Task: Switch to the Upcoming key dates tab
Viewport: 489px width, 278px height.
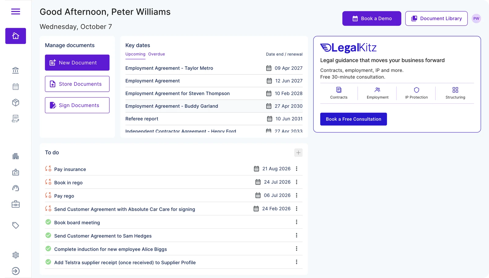Action: [135, 54]
